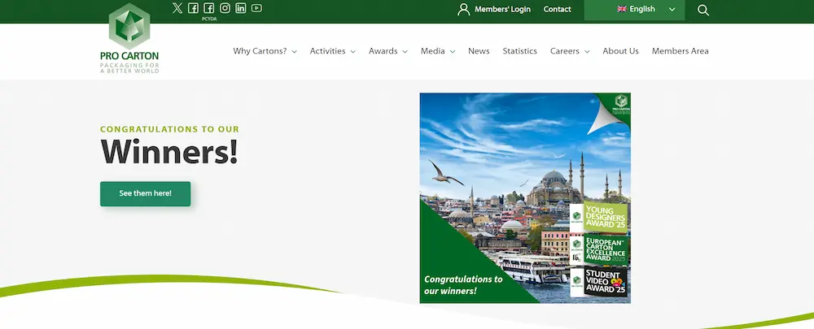Click the user icon beside Members' Login
Viewport: 814px width, 329px height.
(x=464, y=9)
